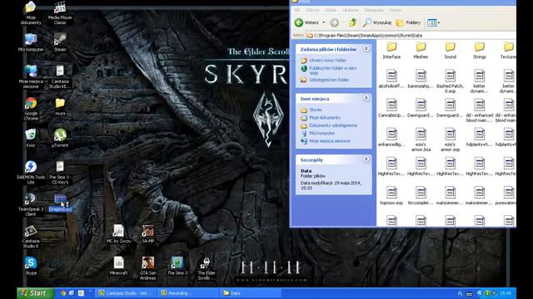Select the Meshes folder
Viewport: 533px width, 299px height.
pos(421,50)
